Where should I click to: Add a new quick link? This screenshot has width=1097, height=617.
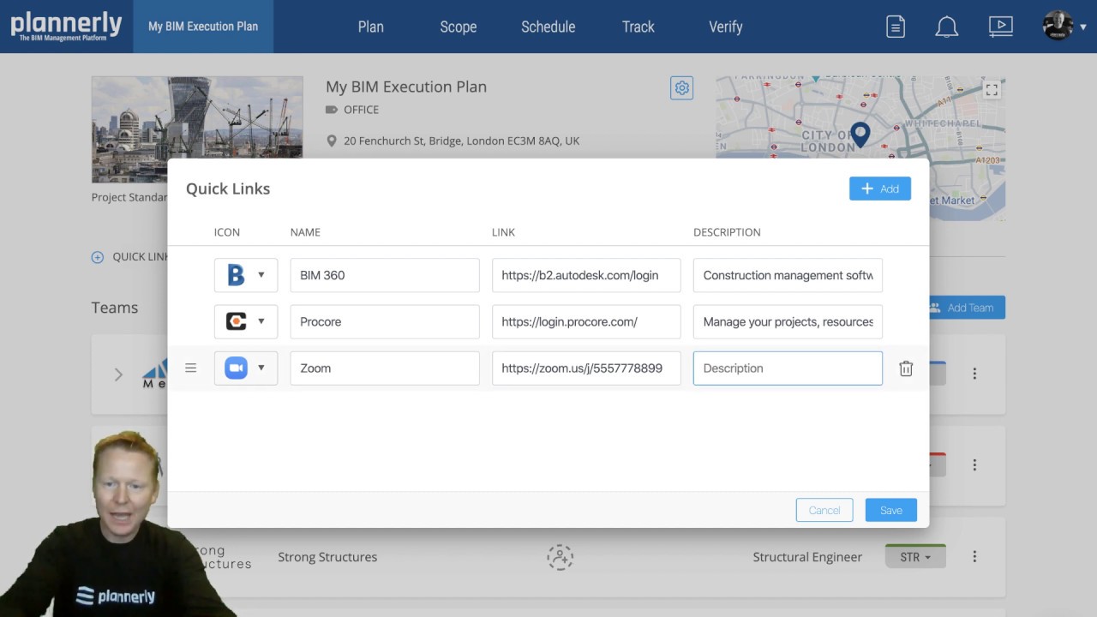point(880,189)
